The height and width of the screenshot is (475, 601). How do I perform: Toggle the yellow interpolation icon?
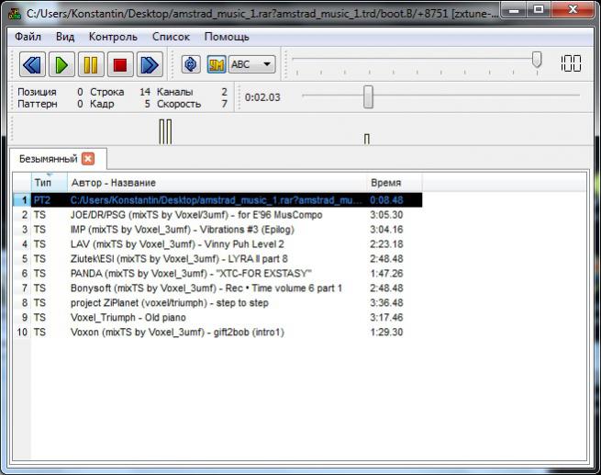pyautogui.click(x=216, y=64)
